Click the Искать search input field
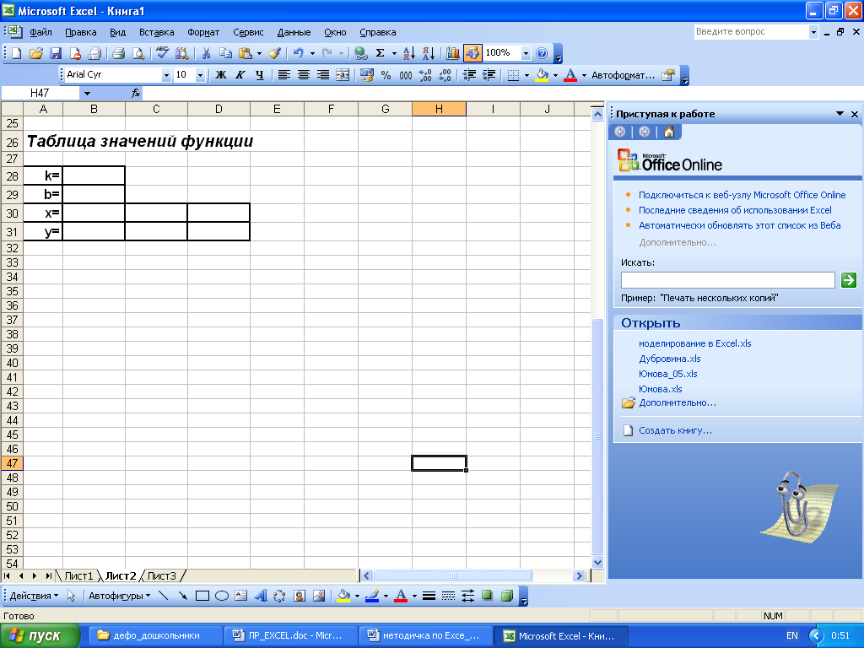Viewport: 864px width, 648px height. coord(727,280)
